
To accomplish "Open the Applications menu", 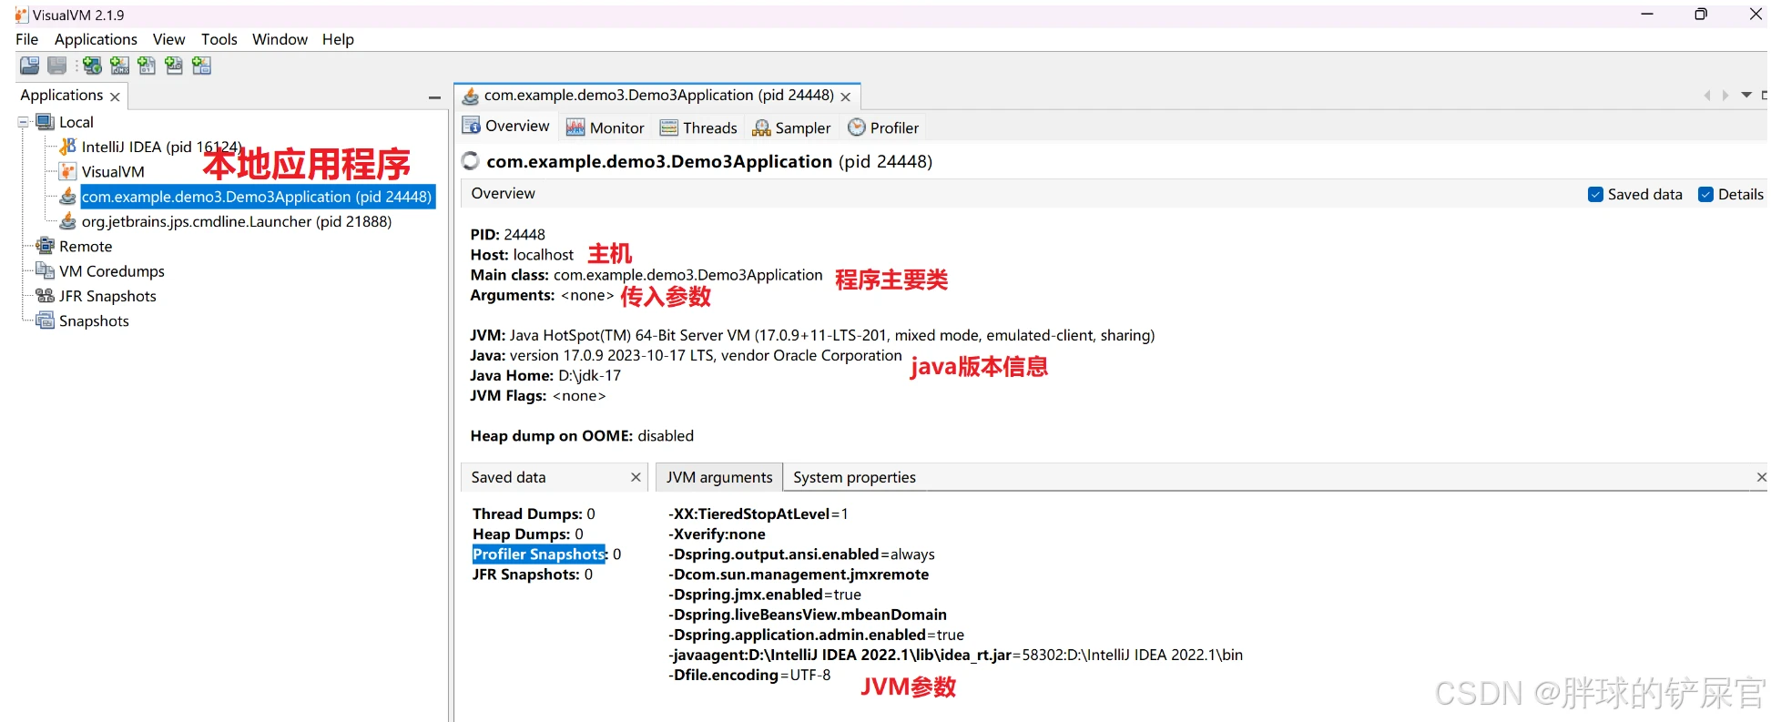I will [x=96, y=39].
